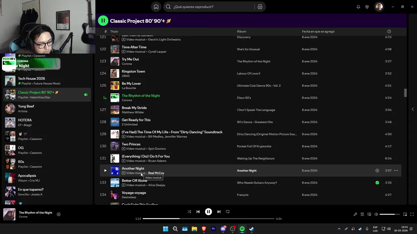Screen dimensions: 417x234
Task: Play 'Another Night' with row play arrow
Action: pos(105,171)
